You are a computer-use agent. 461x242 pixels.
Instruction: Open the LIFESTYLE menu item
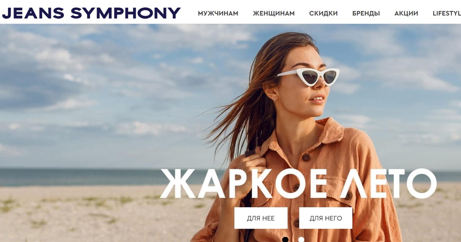(x=447, y=13)
